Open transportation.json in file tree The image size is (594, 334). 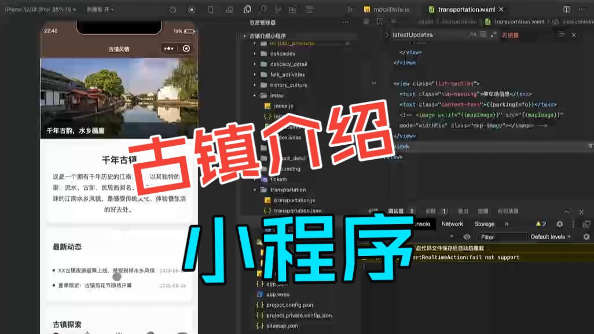[x=298, y=211]
